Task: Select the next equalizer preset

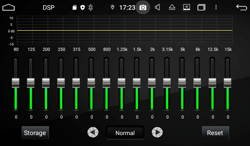Action: pyautogui.click(x=157, y=132)
